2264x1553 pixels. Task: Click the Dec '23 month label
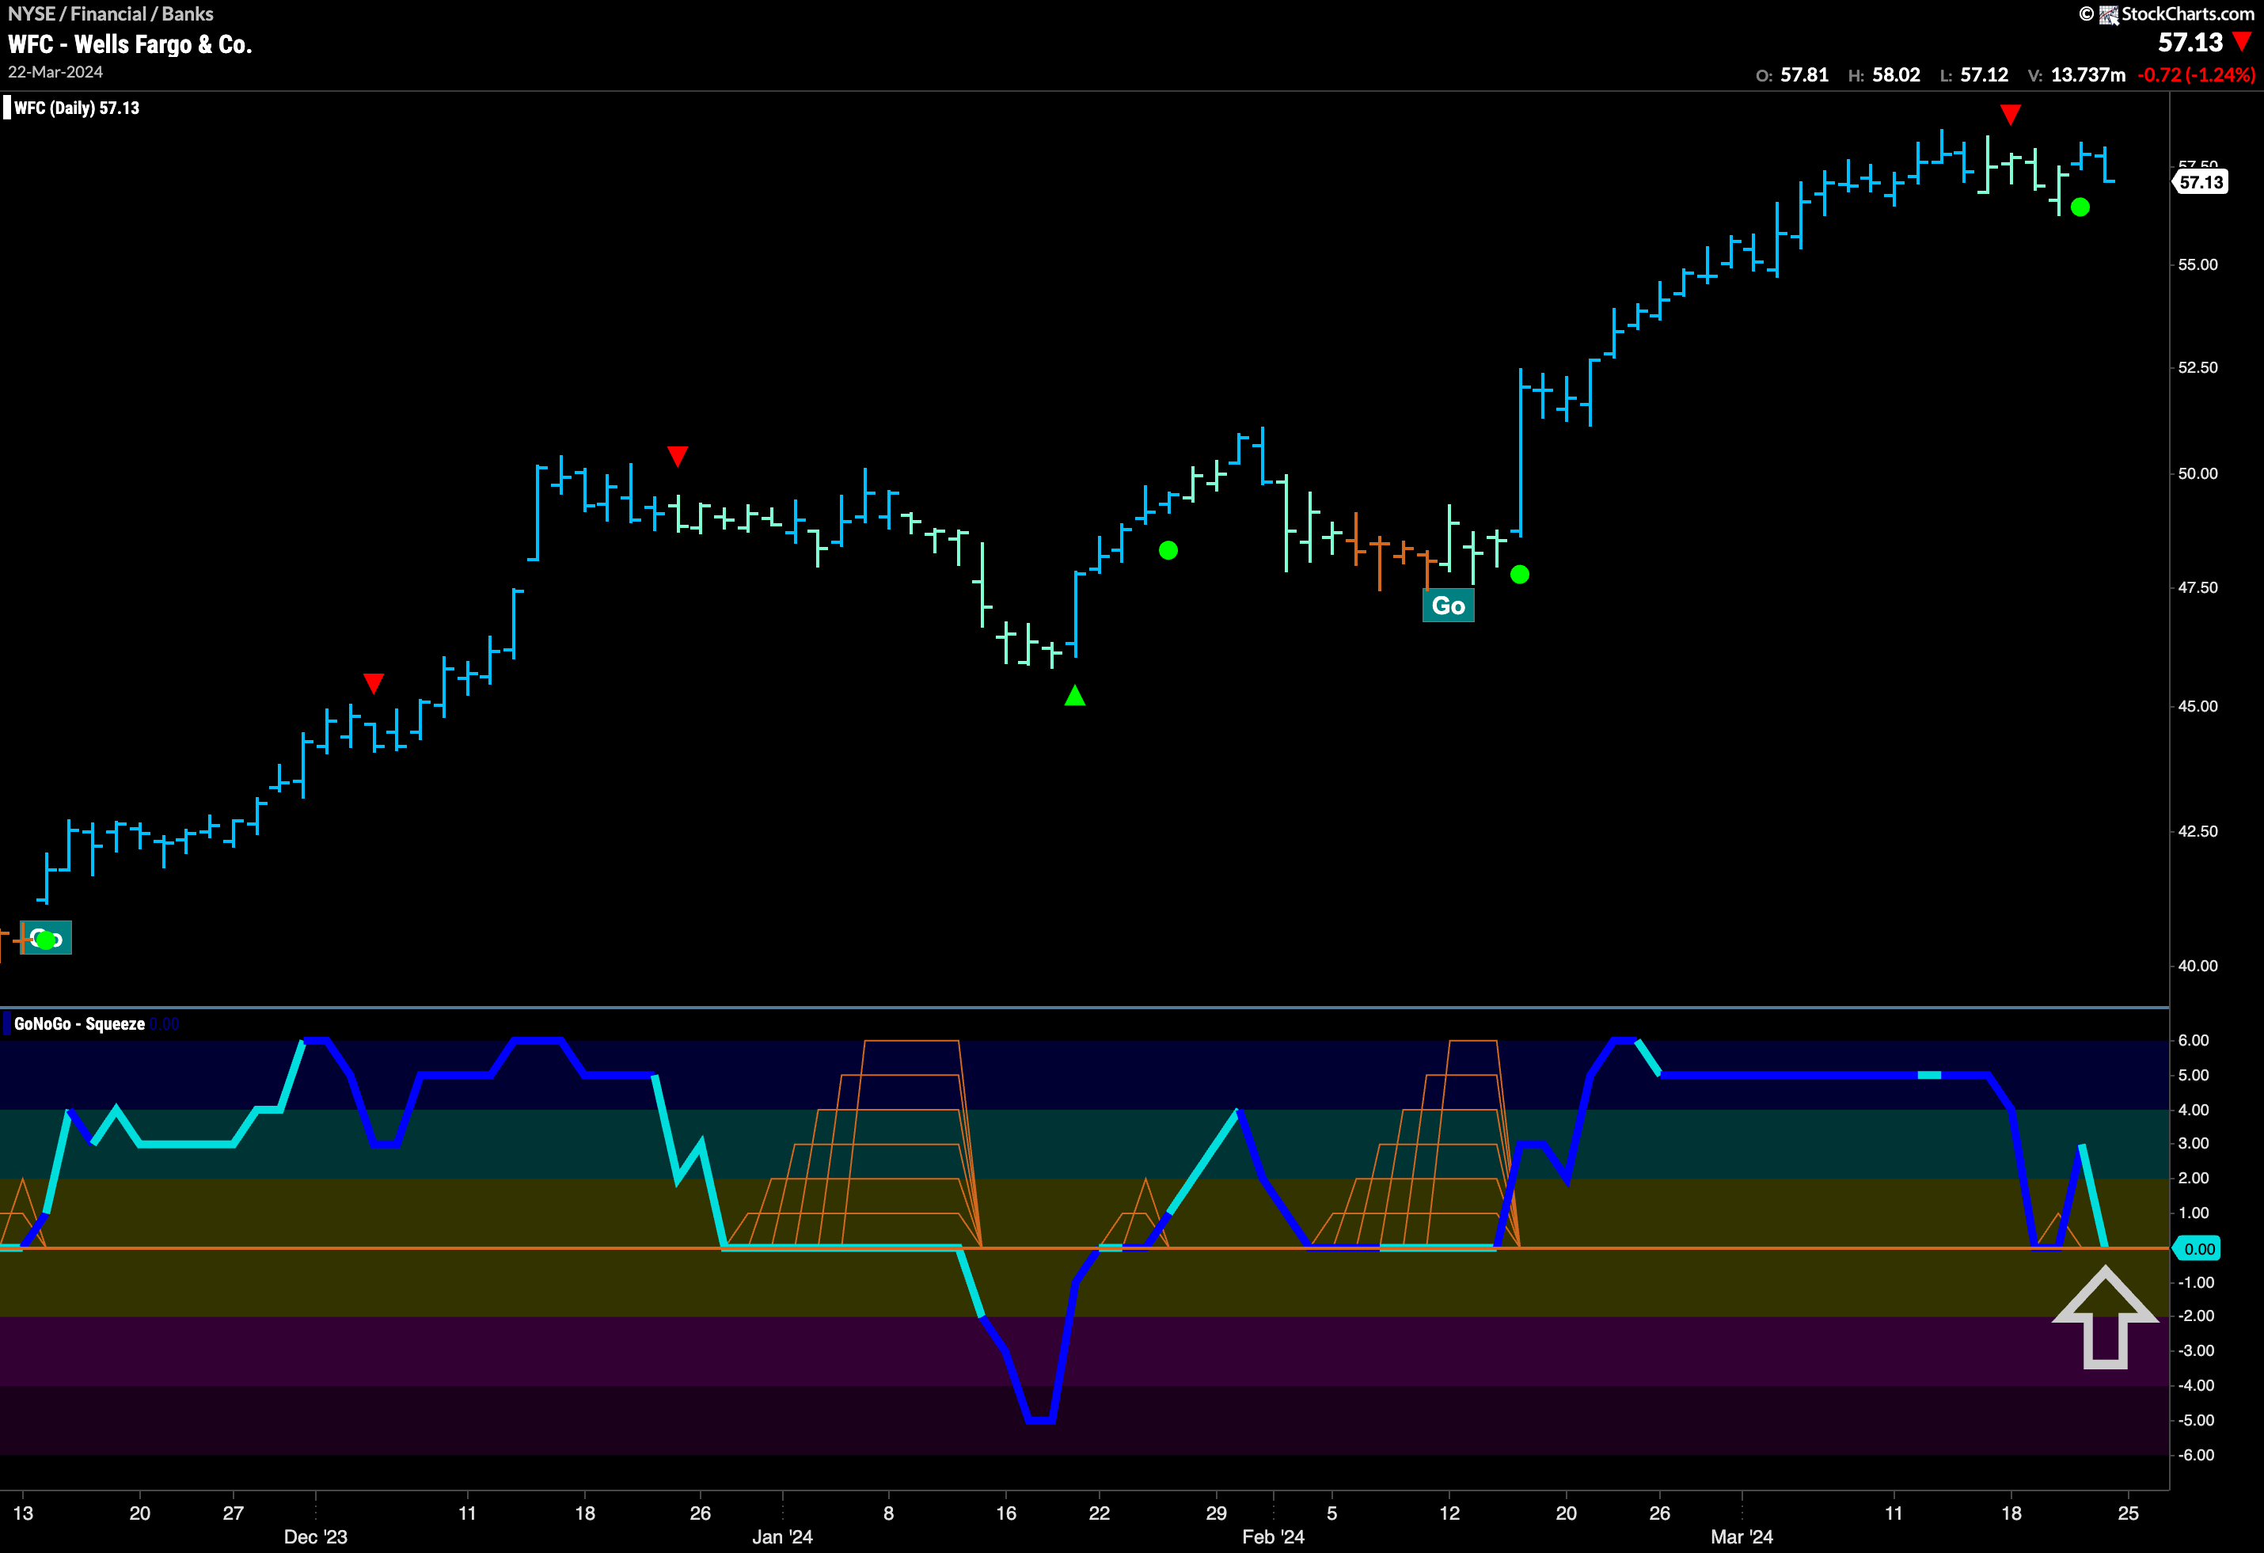[x=316, y=1536]
